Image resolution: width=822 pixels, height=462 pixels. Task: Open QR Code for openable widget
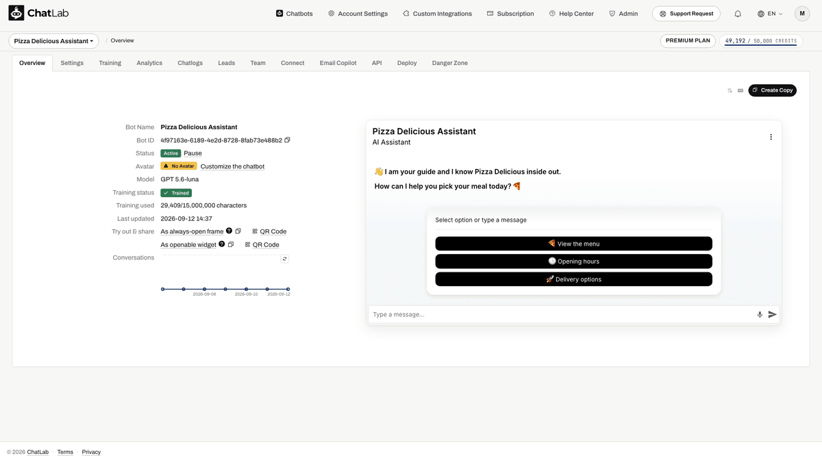[x=262, y=244]
